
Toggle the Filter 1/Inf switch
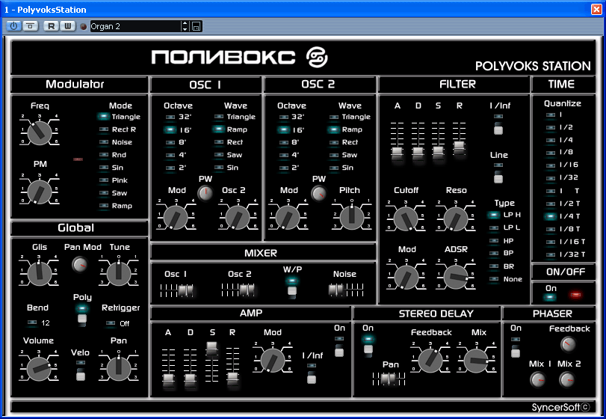point(498,128)
